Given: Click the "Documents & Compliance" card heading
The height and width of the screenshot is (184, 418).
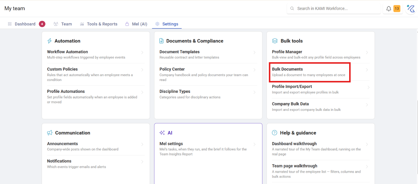Looking at the screenshot, I should pos(195,41).
